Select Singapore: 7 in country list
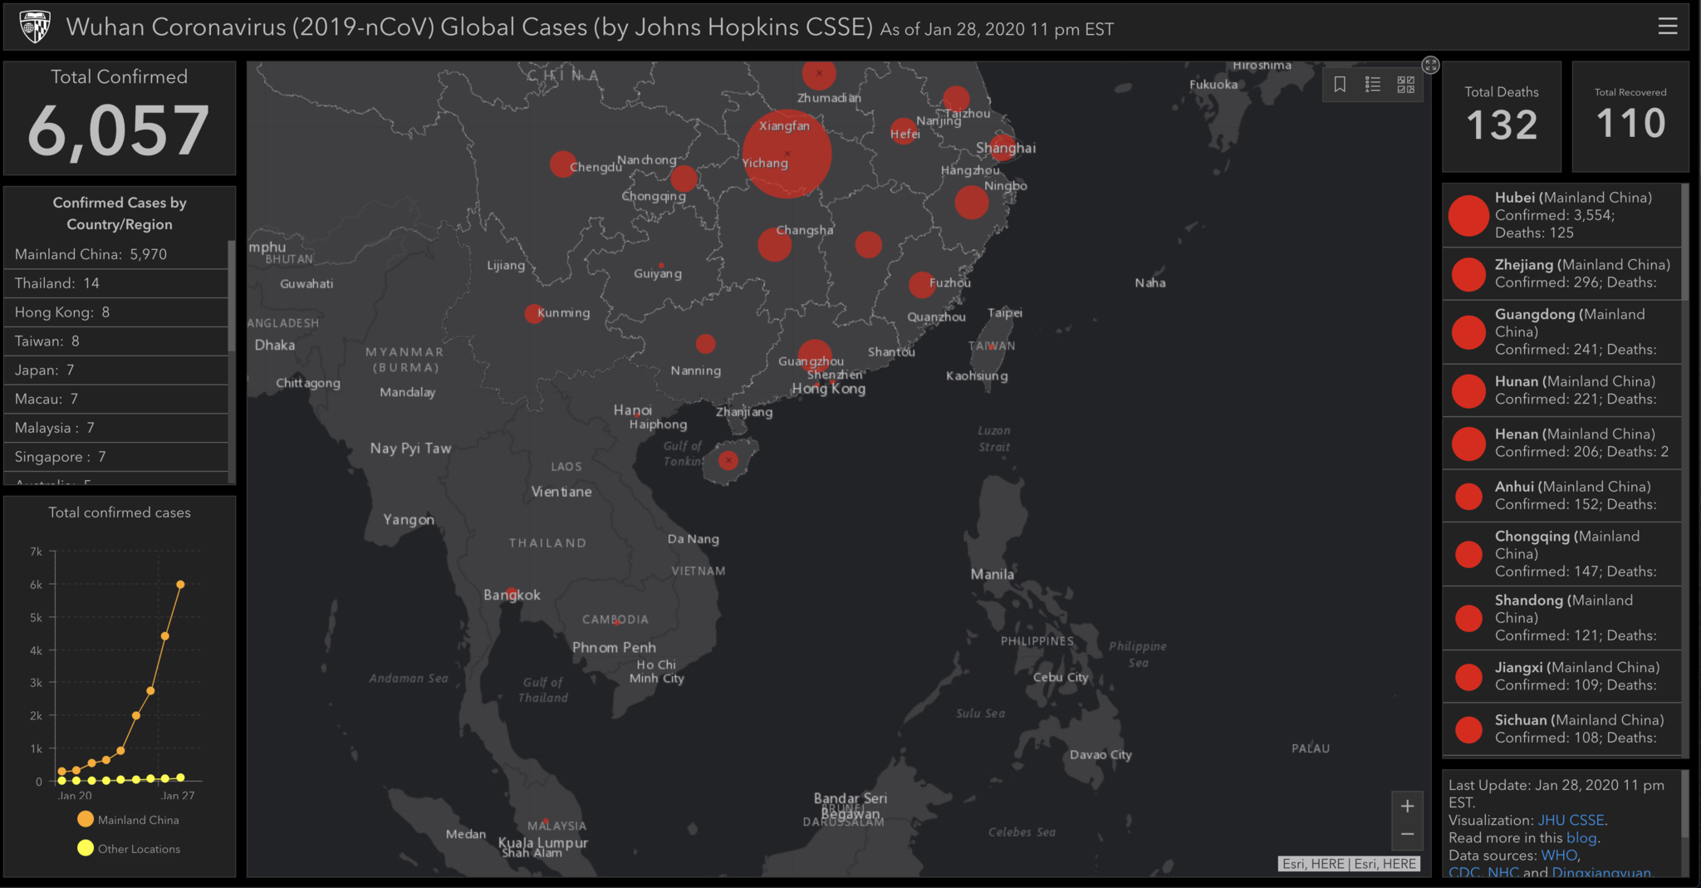The image size is (1701, 888). point(115,457)
